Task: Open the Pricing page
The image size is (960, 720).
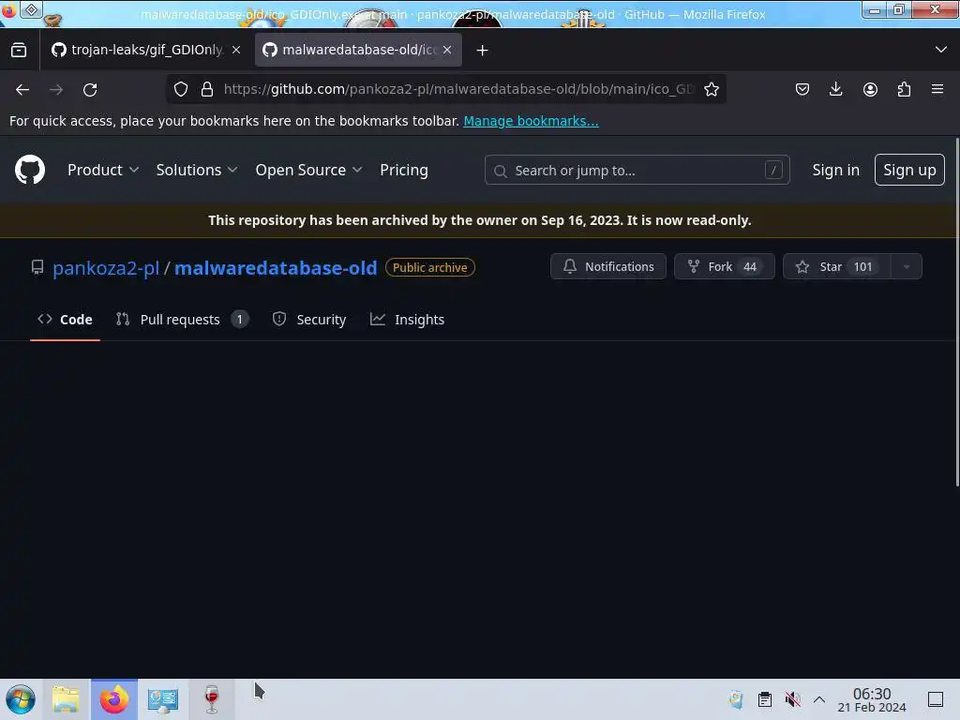Action: [x=403, y=170]
